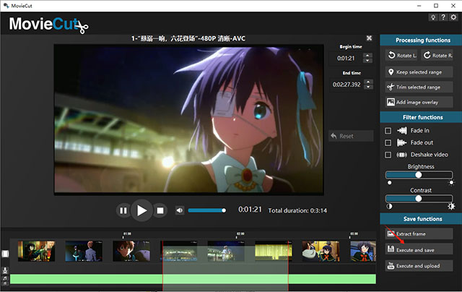This screenshot has height=292, width=462.
Task: Click the Rotate Right button
Action: [436, 55]
